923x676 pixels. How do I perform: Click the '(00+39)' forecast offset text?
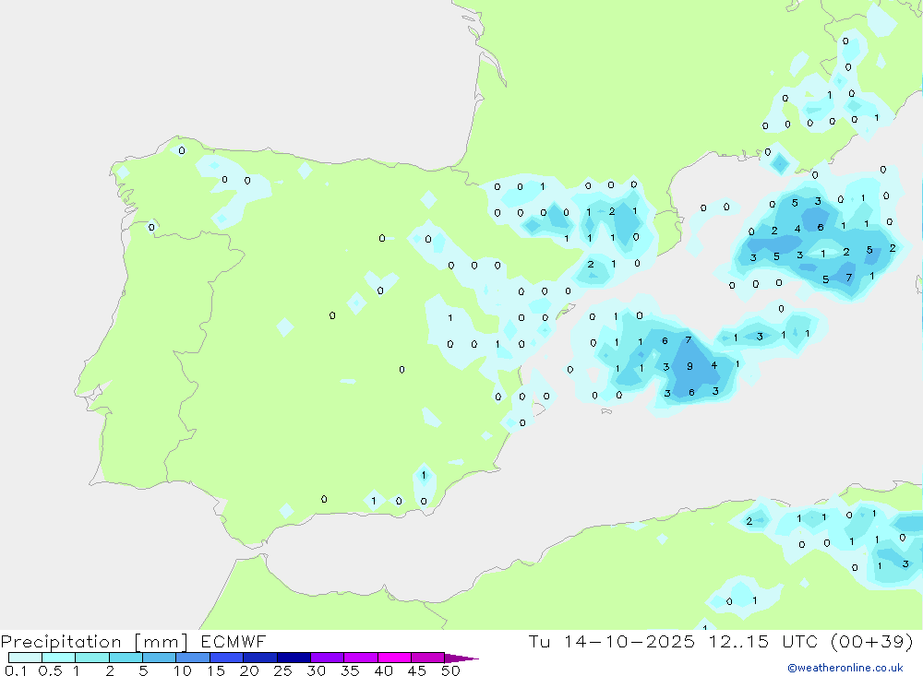click(872, 641)
